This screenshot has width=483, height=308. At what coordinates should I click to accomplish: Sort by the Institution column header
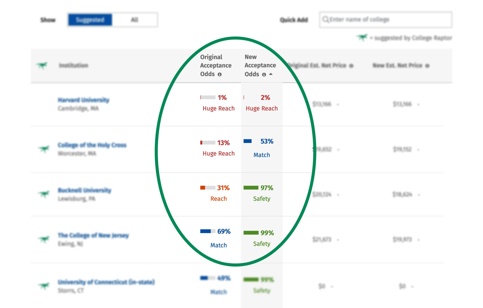73,65
